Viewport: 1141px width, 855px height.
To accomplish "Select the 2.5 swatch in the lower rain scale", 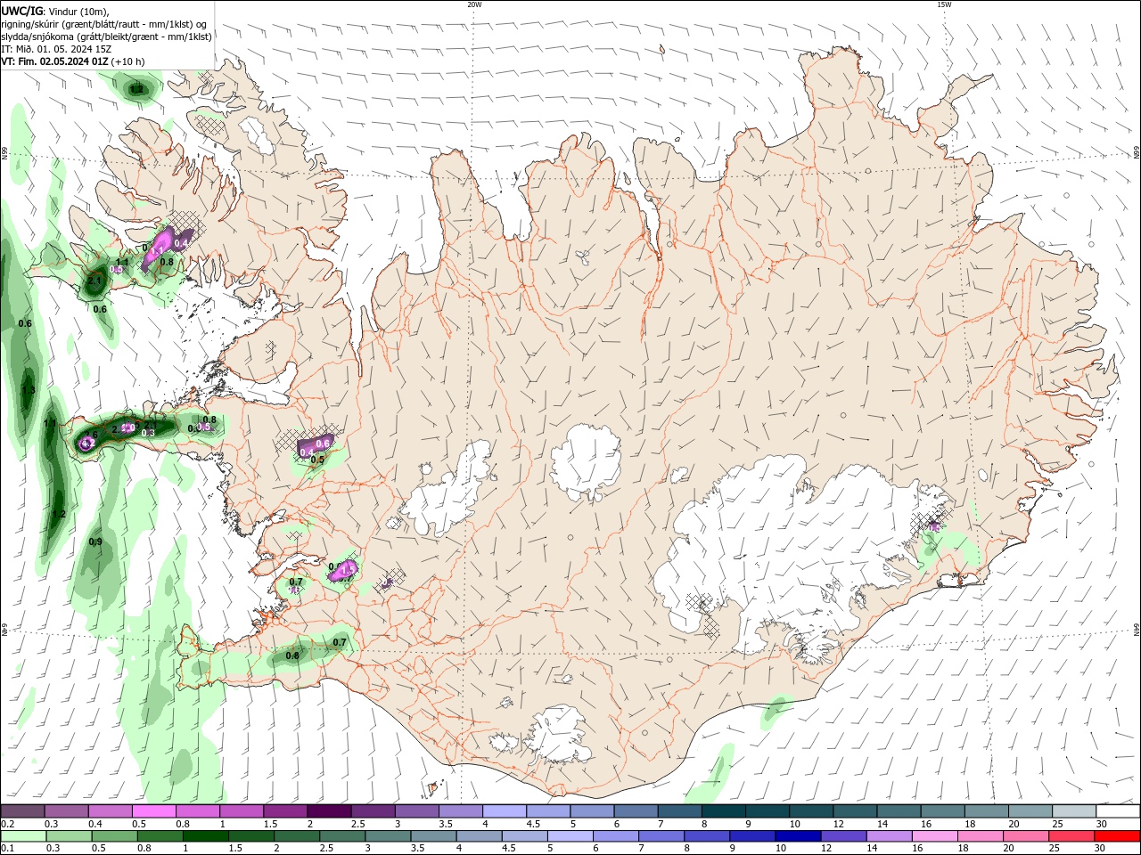I will (x=342, y=836).
